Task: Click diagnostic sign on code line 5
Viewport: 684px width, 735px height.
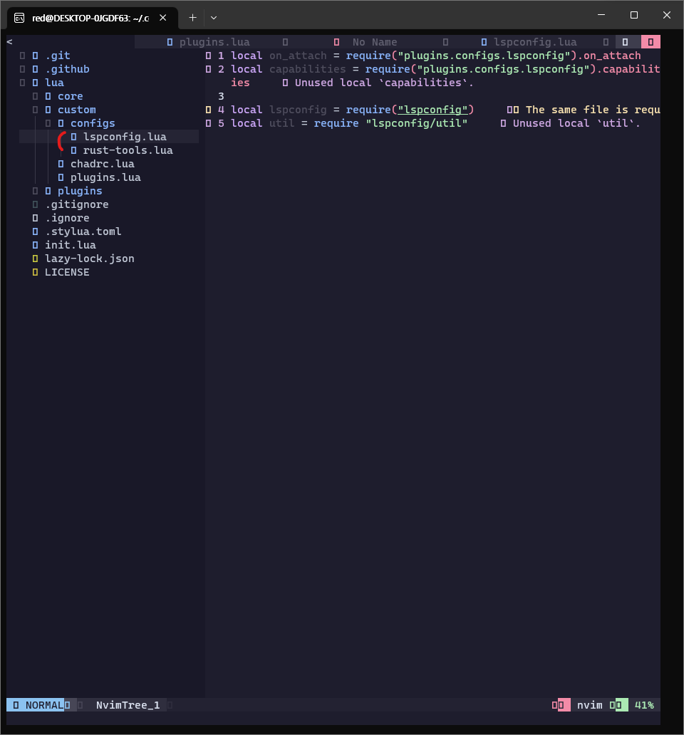Action: coord(208,123)
